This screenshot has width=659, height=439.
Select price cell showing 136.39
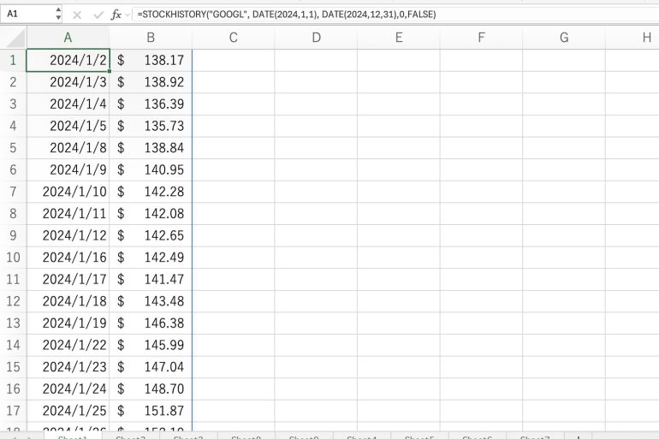(151, 104)
